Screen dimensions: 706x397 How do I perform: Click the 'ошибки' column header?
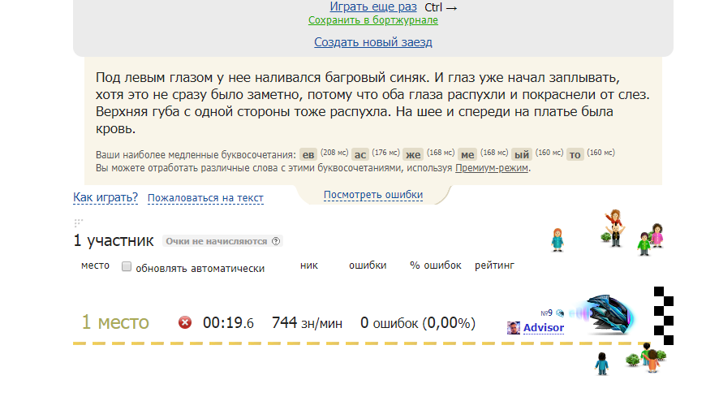[368, 265]
